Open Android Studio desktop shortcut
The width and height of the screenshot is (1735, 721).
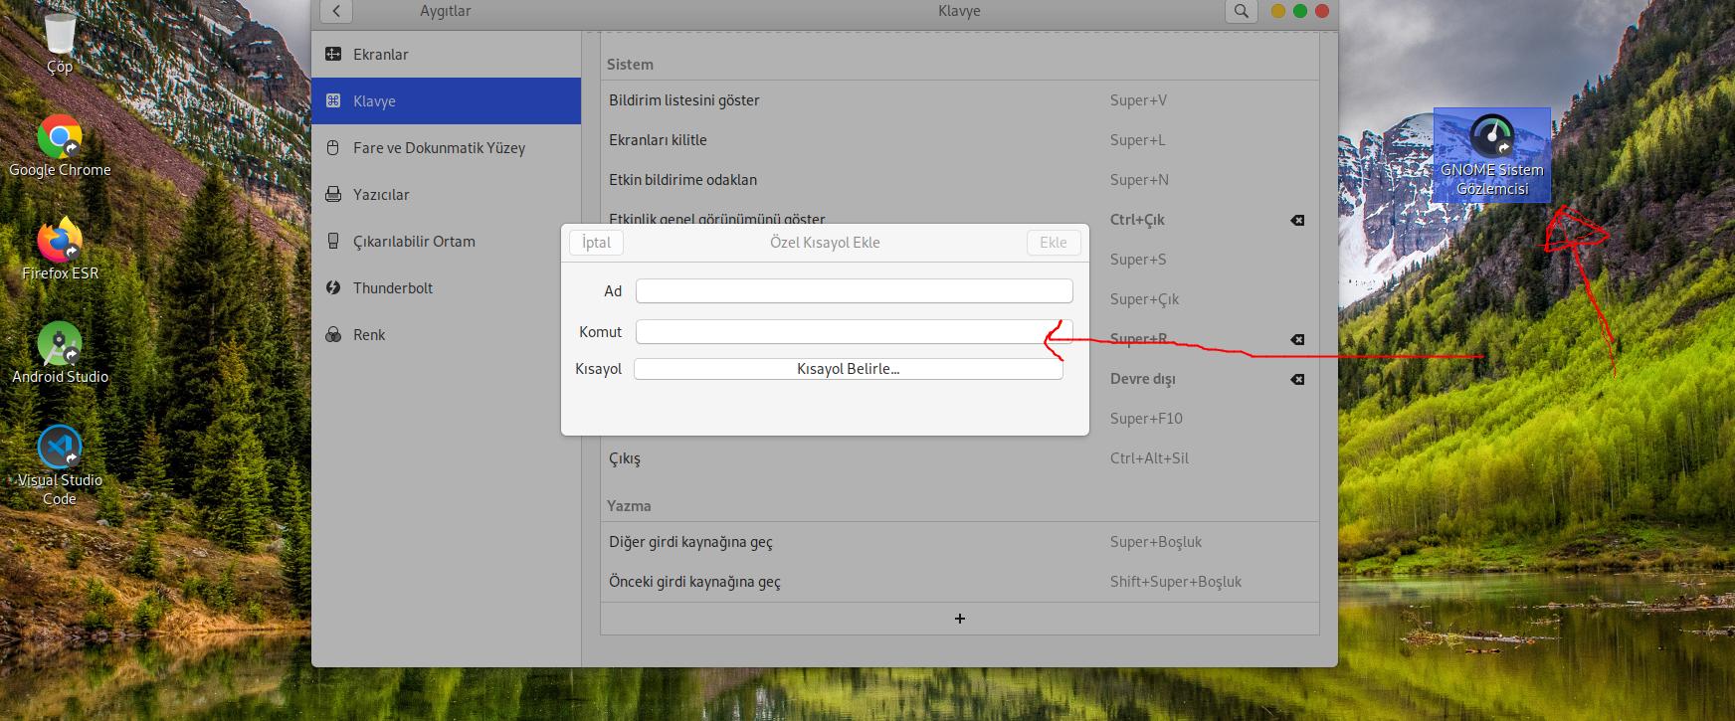(60, 345)
